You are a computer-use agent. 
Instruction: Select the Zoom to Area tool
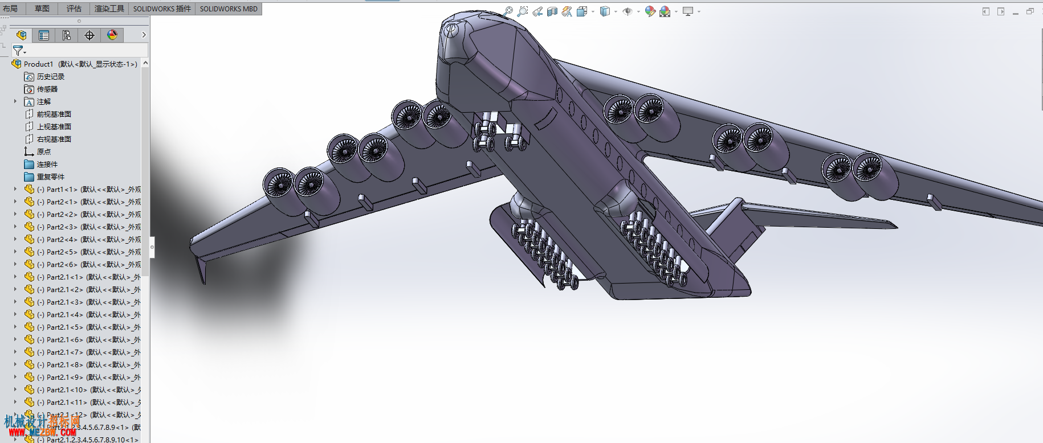[523, 11]
